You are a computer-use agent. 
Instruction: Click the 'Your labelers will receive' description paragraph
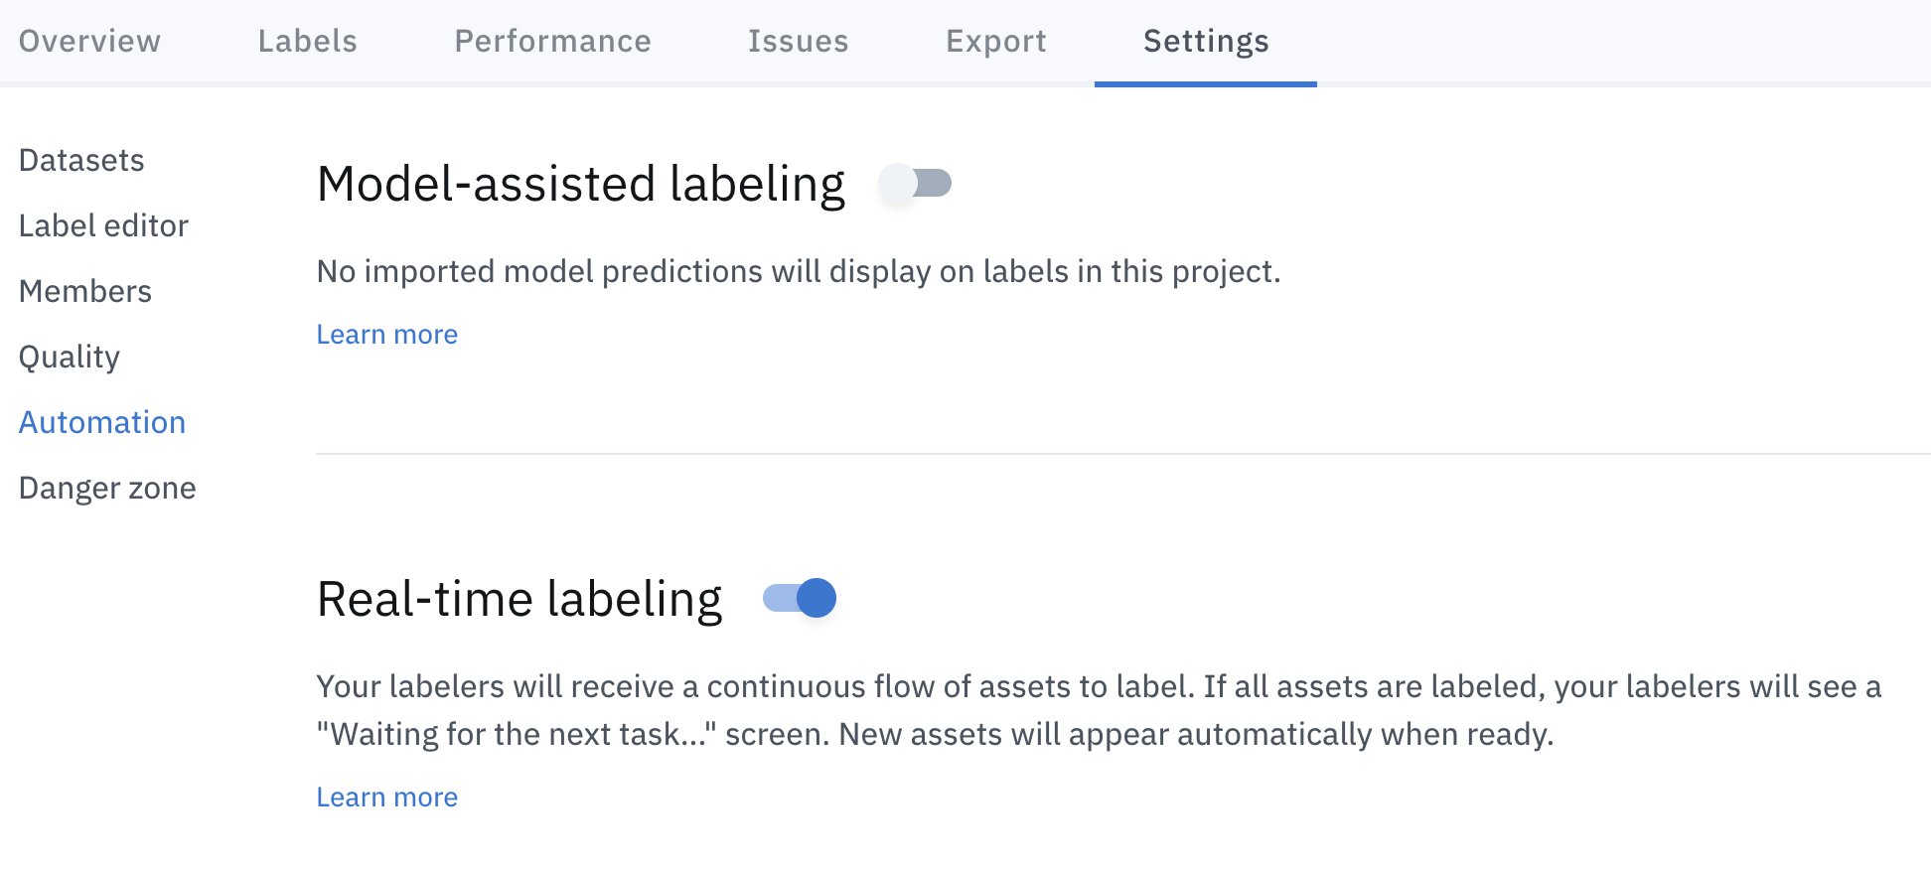click(x=1098, y=710)
